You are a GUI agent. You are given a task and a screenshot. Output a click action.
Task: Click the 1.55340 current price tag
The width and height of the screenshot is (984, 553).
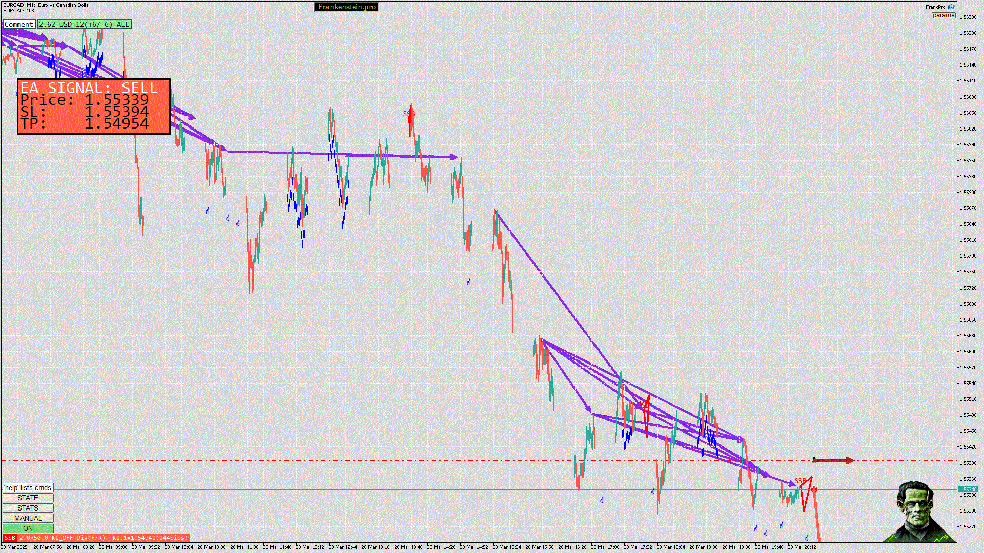coord(968,489)
